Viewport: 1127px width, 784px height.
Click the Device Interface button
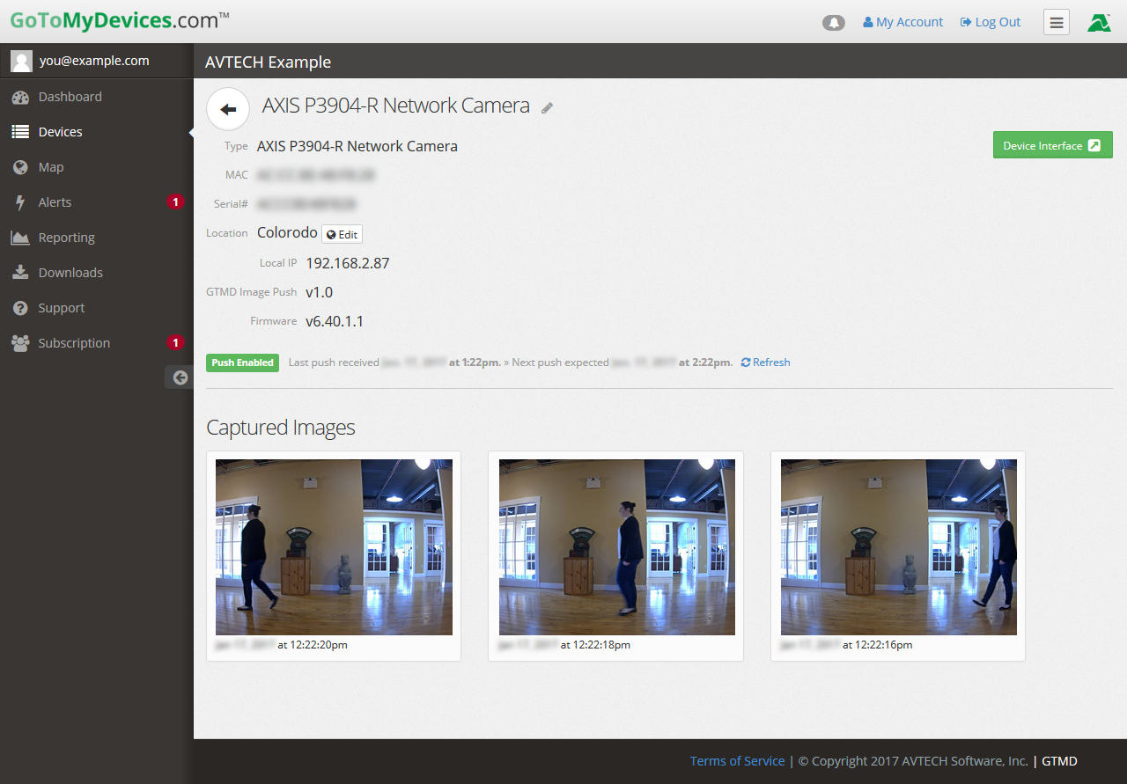coord(1052,145)
